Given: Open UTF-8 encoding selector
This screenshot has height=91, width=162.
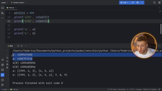Looking at the screenshot, I should click(x=132, y=89).
